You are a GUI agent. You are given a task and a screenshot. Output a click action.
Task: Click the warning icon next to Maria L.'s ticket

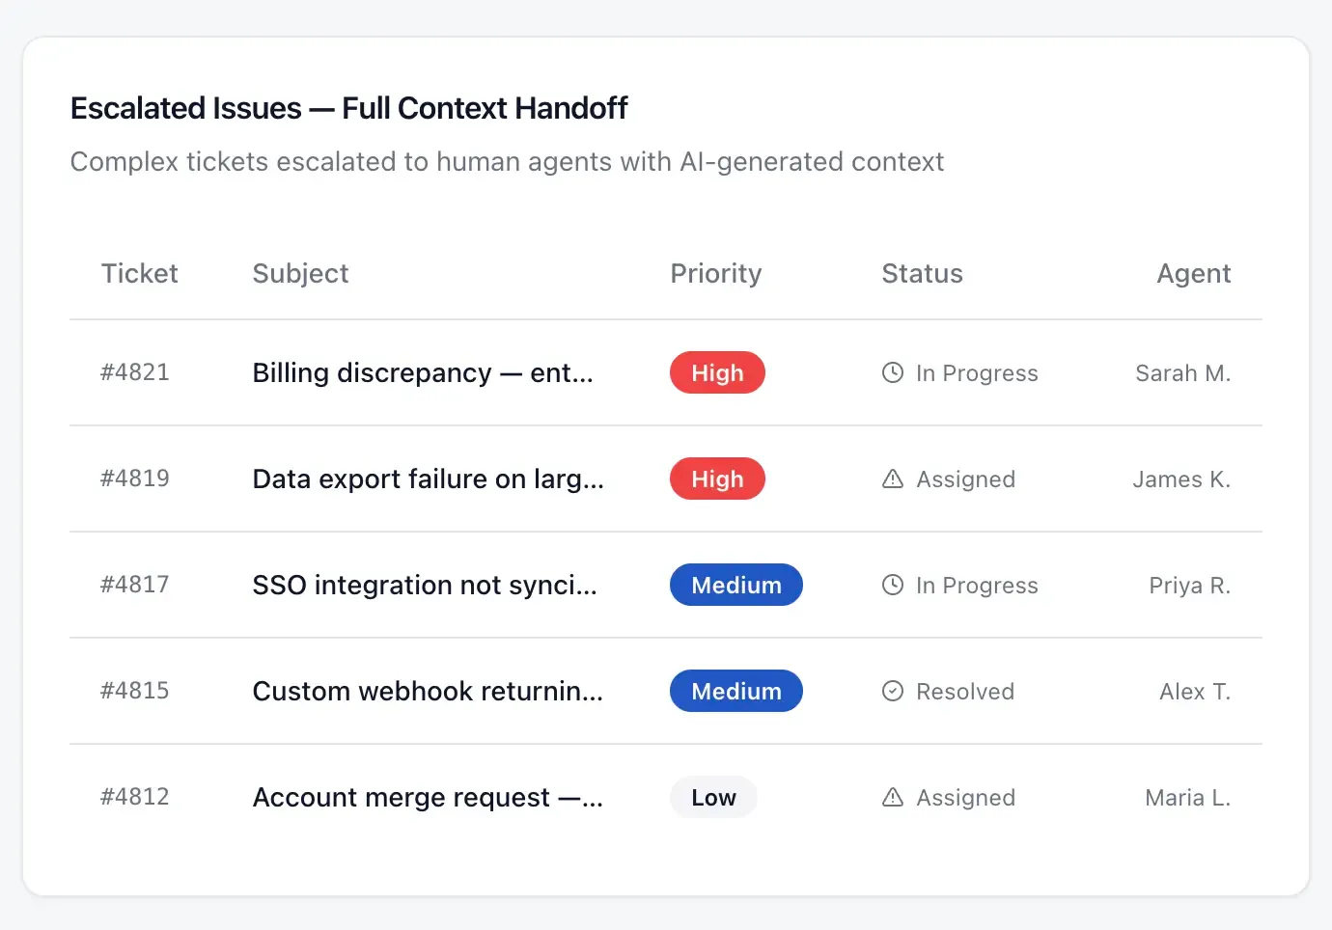click(x=893, y=797)
